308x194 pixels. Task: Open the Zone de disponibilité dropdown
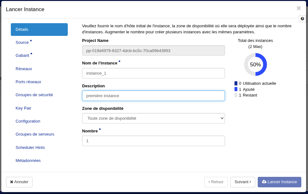coord(153,118)
